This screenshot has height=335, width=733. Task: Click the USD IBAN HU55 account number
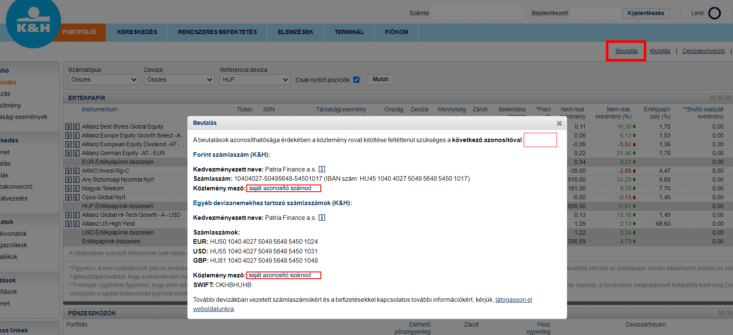click(x=264, y=251)
